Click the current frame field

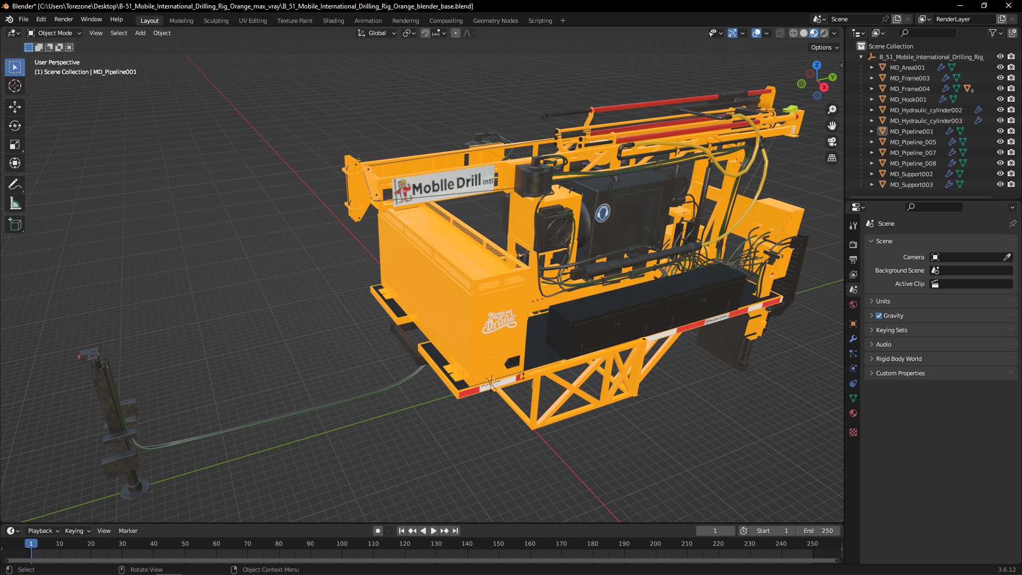pos(715,531)
